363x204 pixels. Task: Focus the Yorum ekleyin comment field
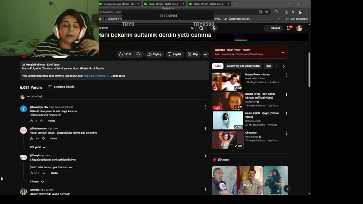tap(116, 96)
